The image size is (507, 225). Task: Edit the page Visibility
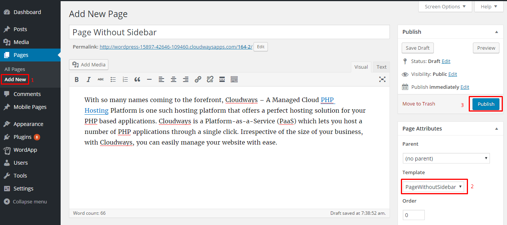pos(453,74)
